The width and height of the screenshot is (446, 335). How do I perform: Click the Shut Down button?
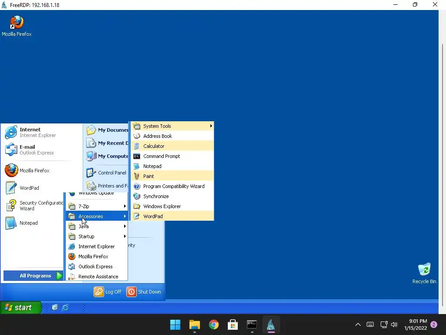144,292
